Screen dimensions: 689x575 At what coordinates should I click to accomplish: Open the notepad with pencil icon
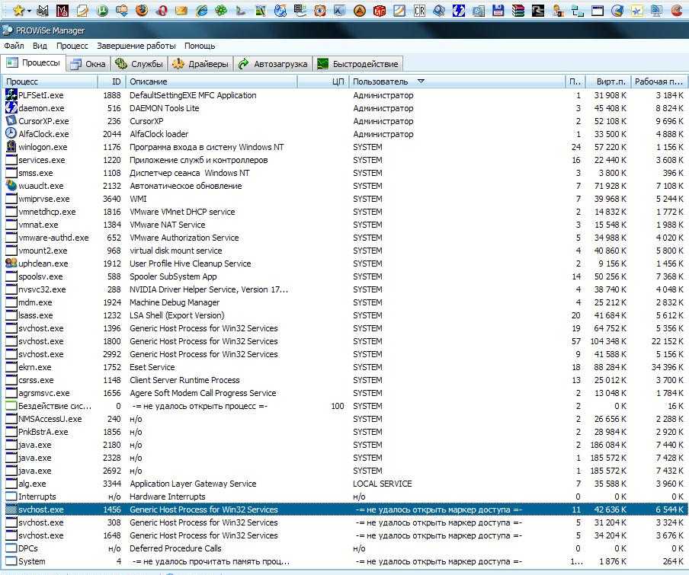click(82, 11)
